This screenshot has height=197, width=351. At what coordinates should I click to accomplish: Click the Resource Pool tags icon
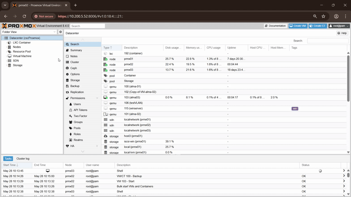9,52
